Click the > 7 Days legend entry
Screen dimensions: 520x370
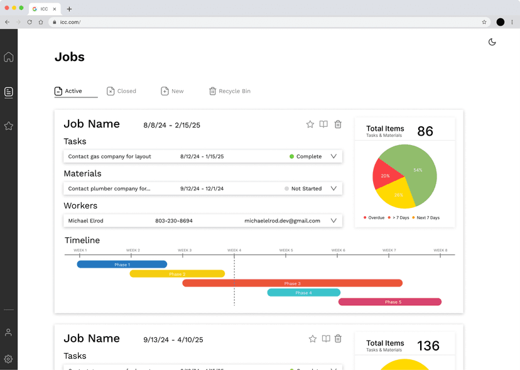[x=398, y=218]
